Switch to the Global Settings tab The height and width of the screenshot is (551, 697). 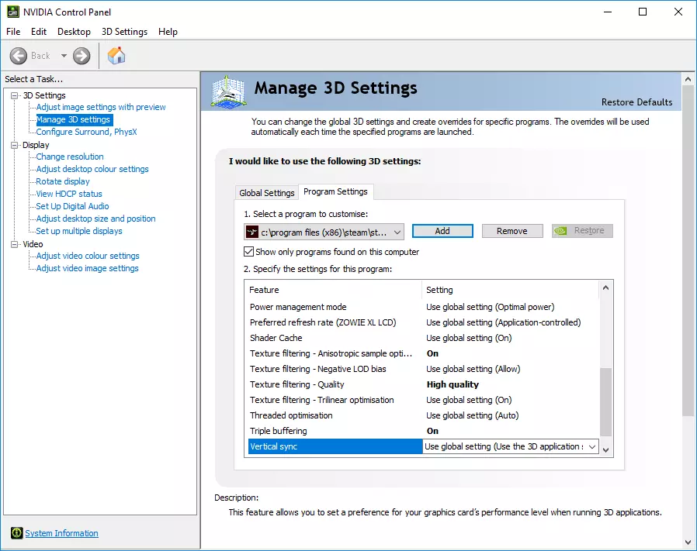coord(267,193)
